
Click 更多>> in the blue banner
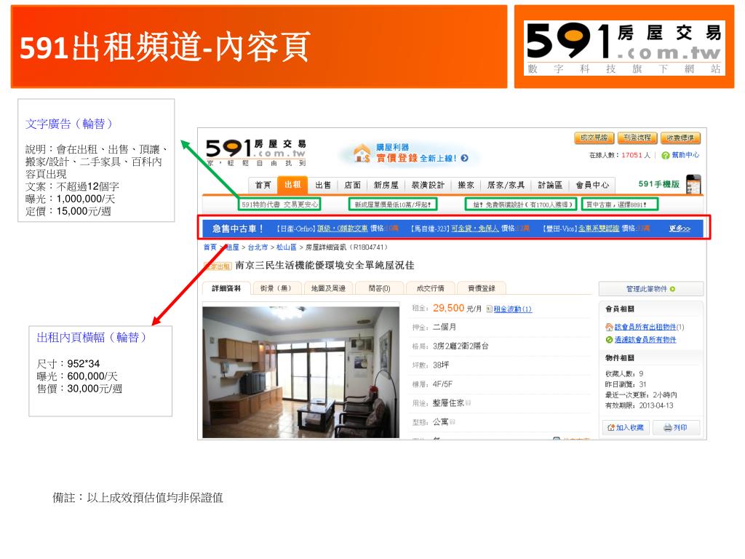[x=680, y=229]
